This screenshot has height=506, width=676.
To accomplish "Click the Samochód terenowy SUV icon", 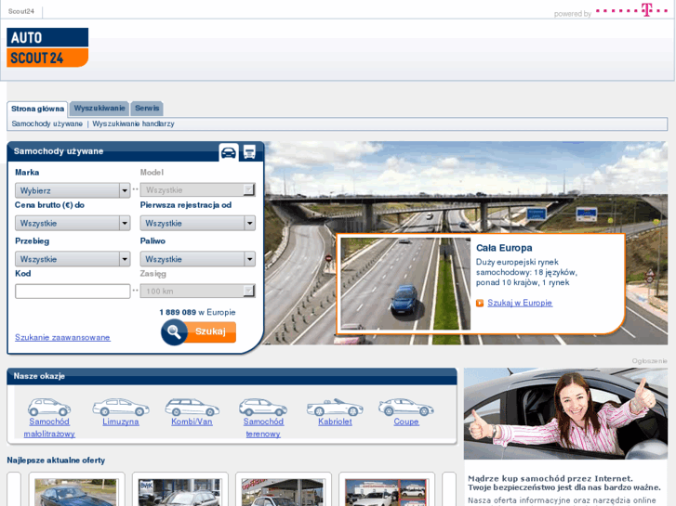I will click(x=263, y=407).
